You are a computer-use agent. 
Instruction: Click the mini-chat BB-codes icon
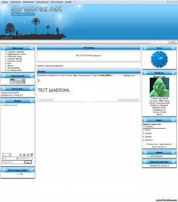click(x=28, y=155)
